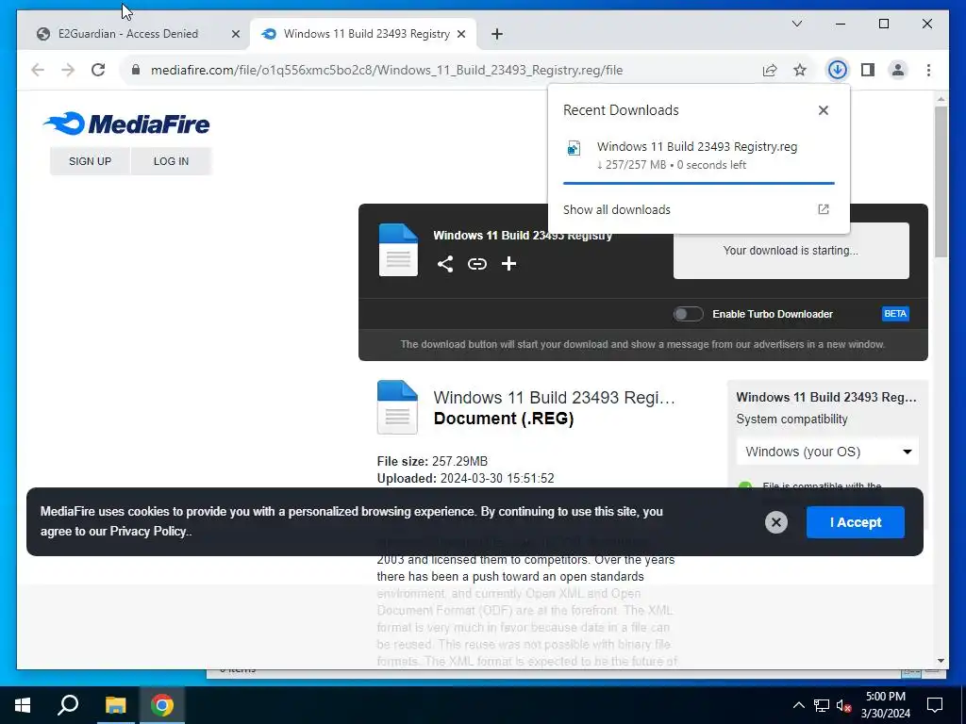Open the Windows Start menu
The image size is (966, 724).
point(23,705)
